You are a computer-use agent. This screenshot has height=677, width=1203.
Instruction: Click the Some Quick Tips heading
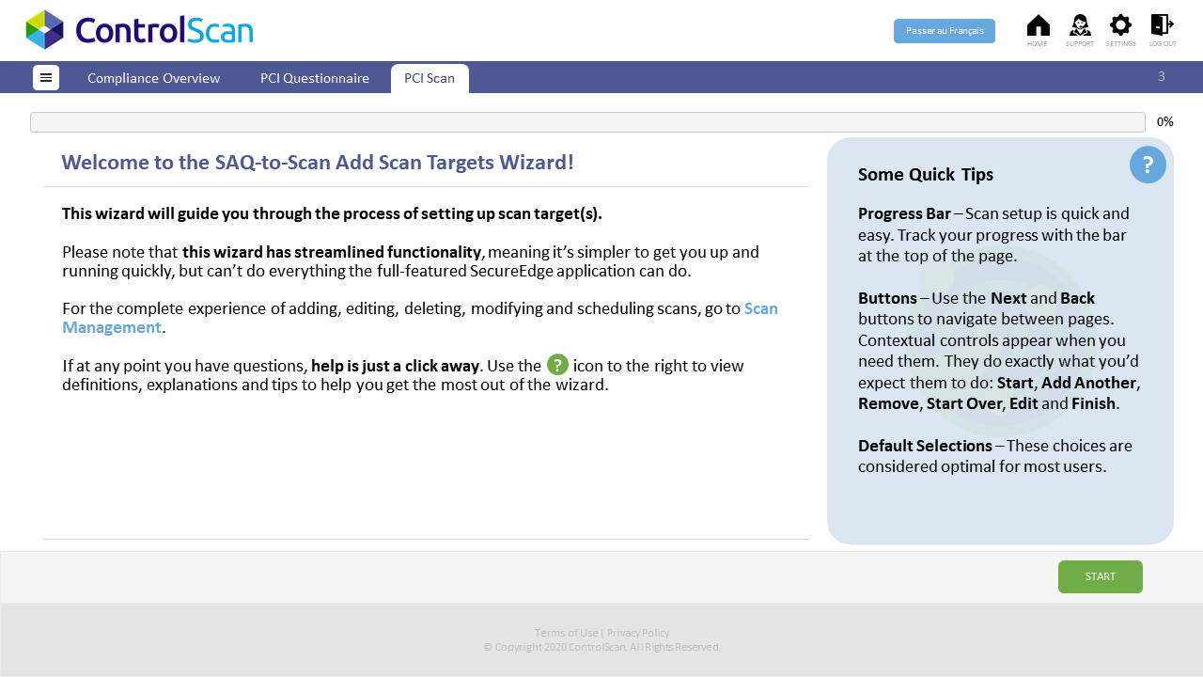[926, 174]
